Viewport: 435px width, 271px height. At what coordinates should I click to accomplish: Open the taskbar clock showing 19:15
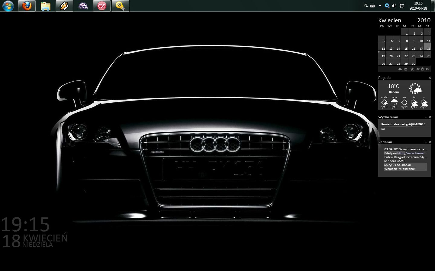(x=418, y=6)
